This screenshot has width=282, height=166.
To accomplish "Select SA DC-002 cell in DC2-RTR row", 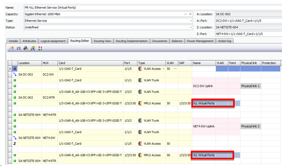I will (30, 98).
